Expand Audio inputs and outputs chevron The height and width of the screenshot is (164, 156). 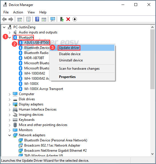click(10, 33)
